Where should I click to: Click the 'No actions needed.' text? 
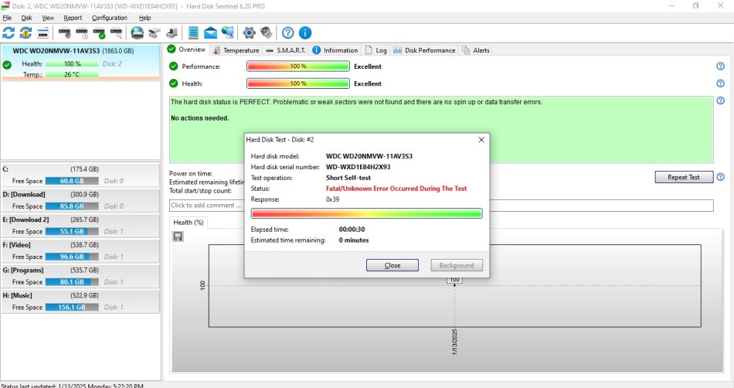200,118
